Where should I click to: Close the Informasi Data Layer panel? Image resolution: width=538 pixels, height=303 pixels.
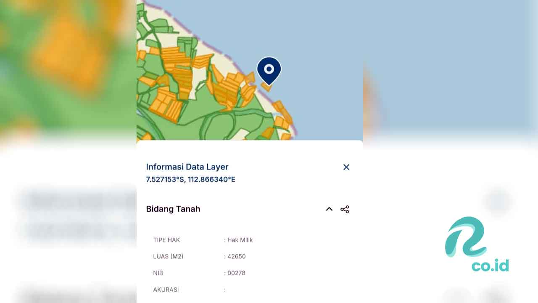(x=346, y=167)
